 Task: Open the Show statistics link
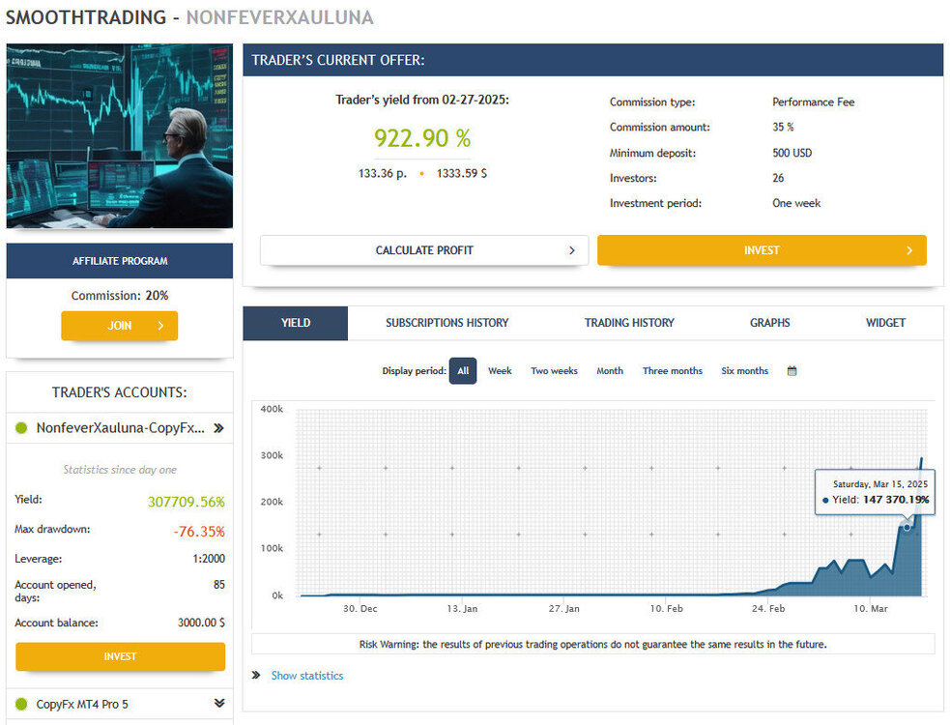click(x=307, y=676)
